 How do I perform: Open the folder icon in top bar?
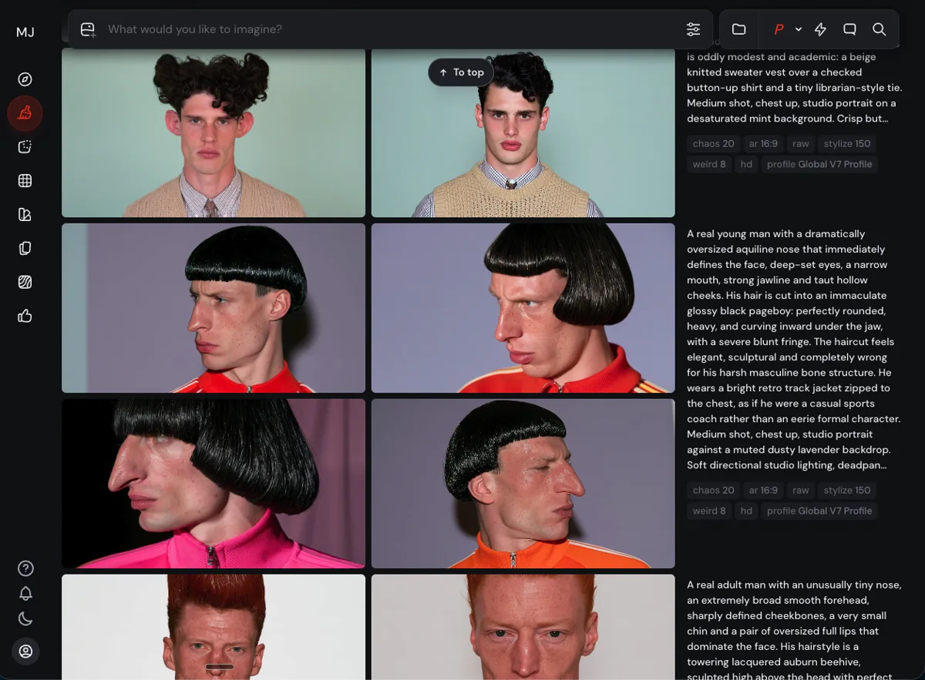pyautogui.click(x=738, y=29)
